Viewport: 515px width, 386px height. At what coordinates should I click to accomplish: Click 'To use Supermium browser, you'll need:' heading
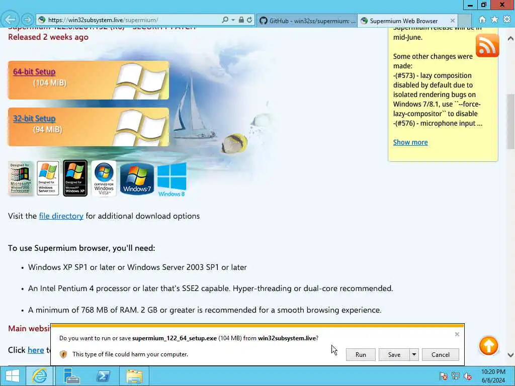(81, 248)
